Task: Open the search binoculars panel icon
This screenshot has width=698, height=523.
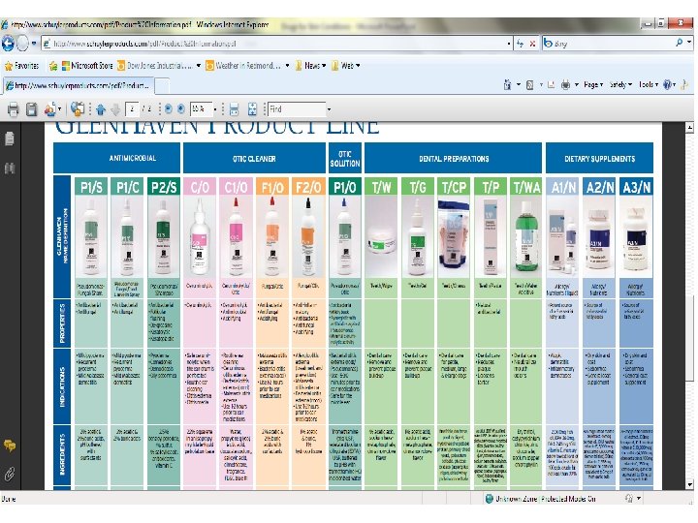Action: 10,169
